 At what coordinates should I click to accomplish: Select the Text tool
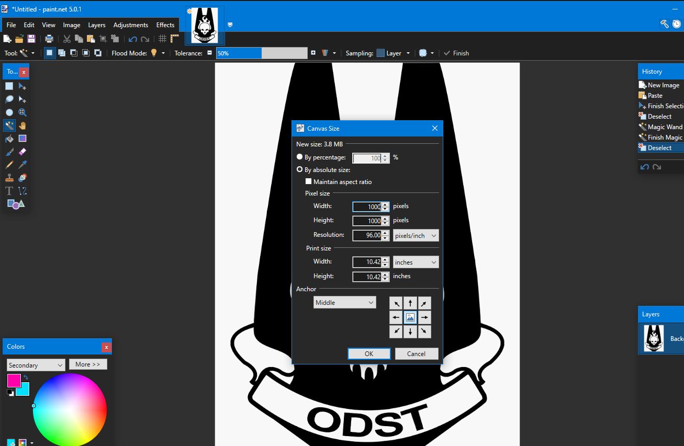9,191
